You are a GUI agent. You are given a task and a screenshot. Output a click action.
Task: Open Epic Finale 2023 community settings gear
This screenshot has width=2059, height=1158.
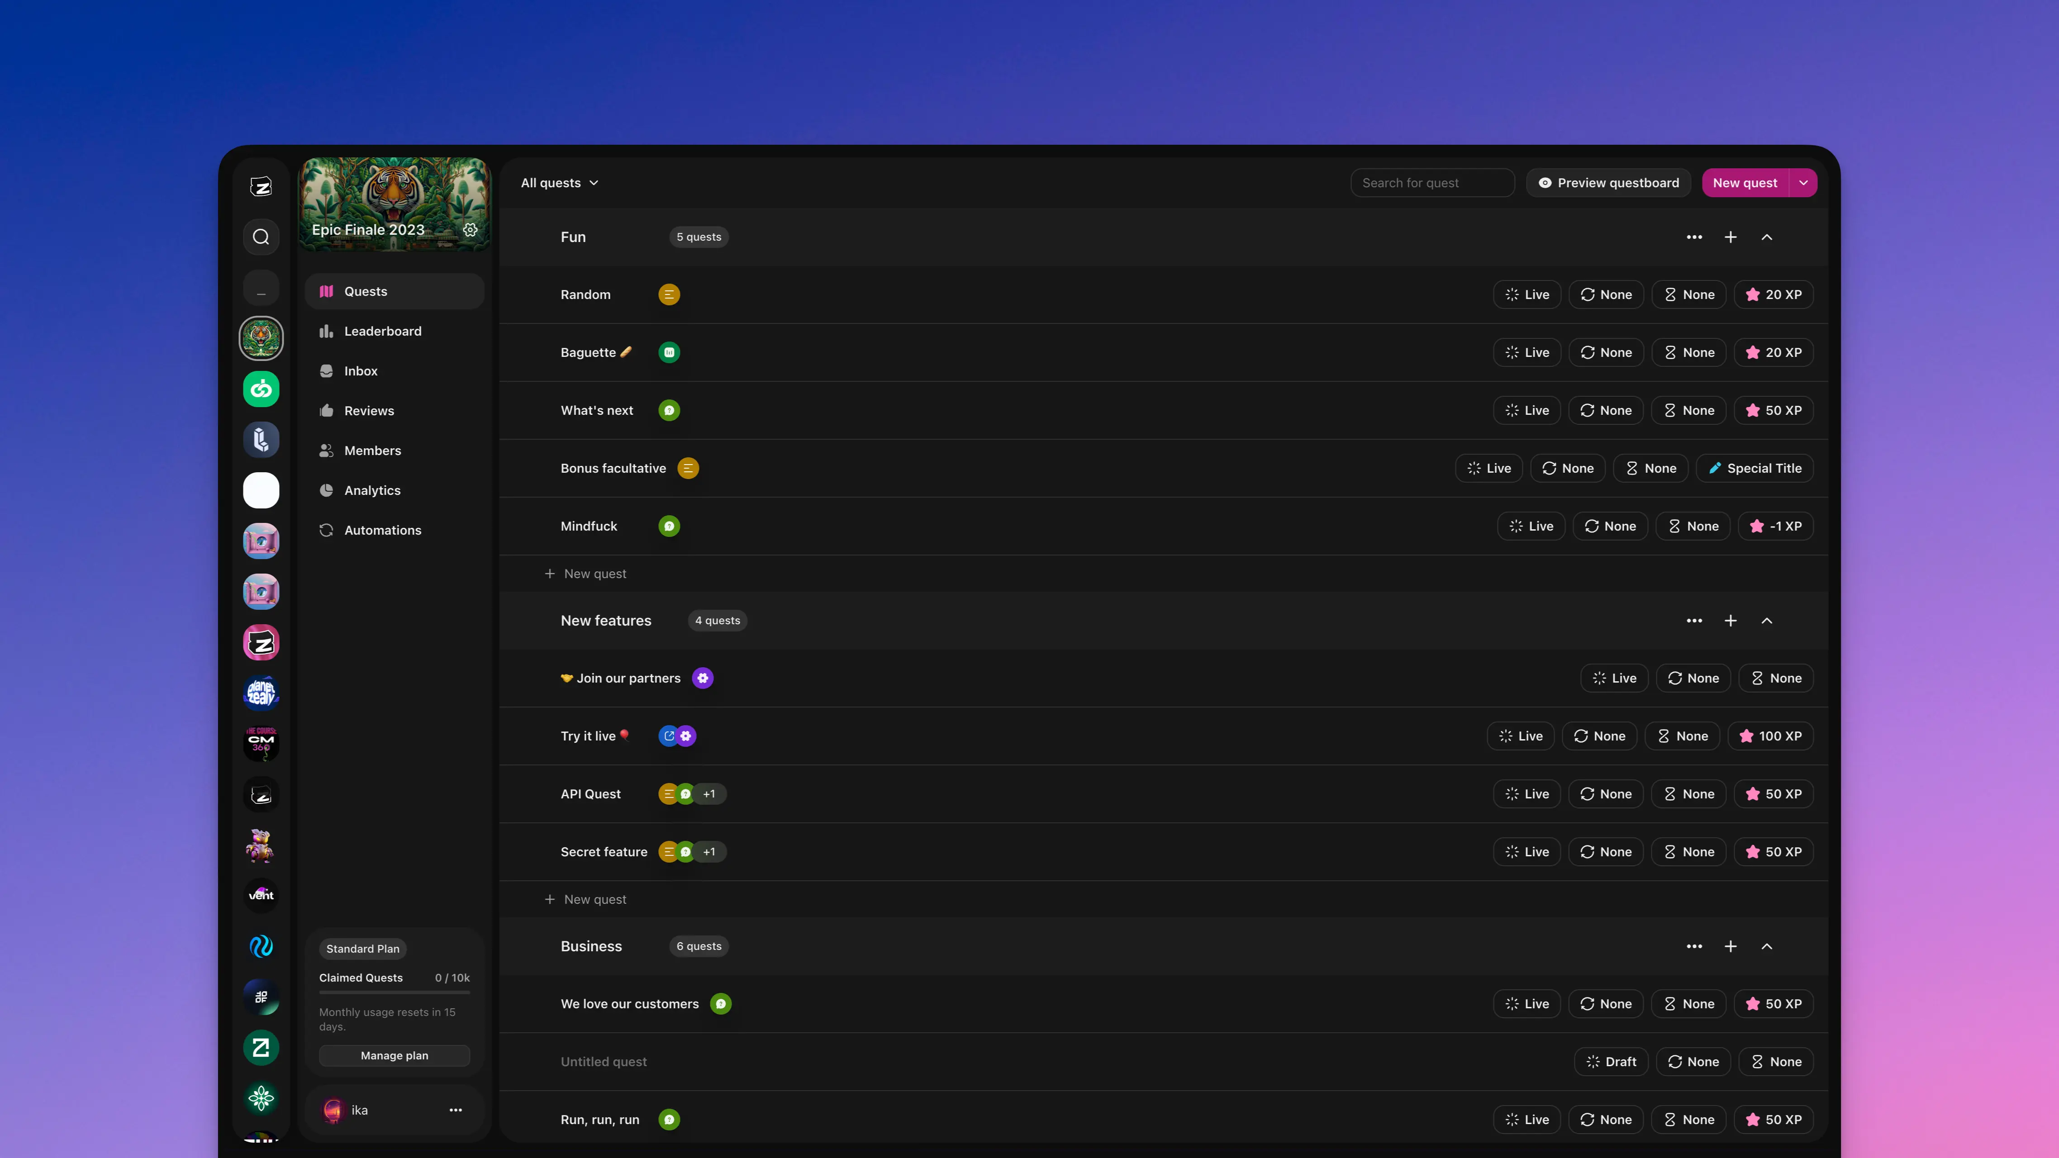pyautogui.click(x=470, y=230)
